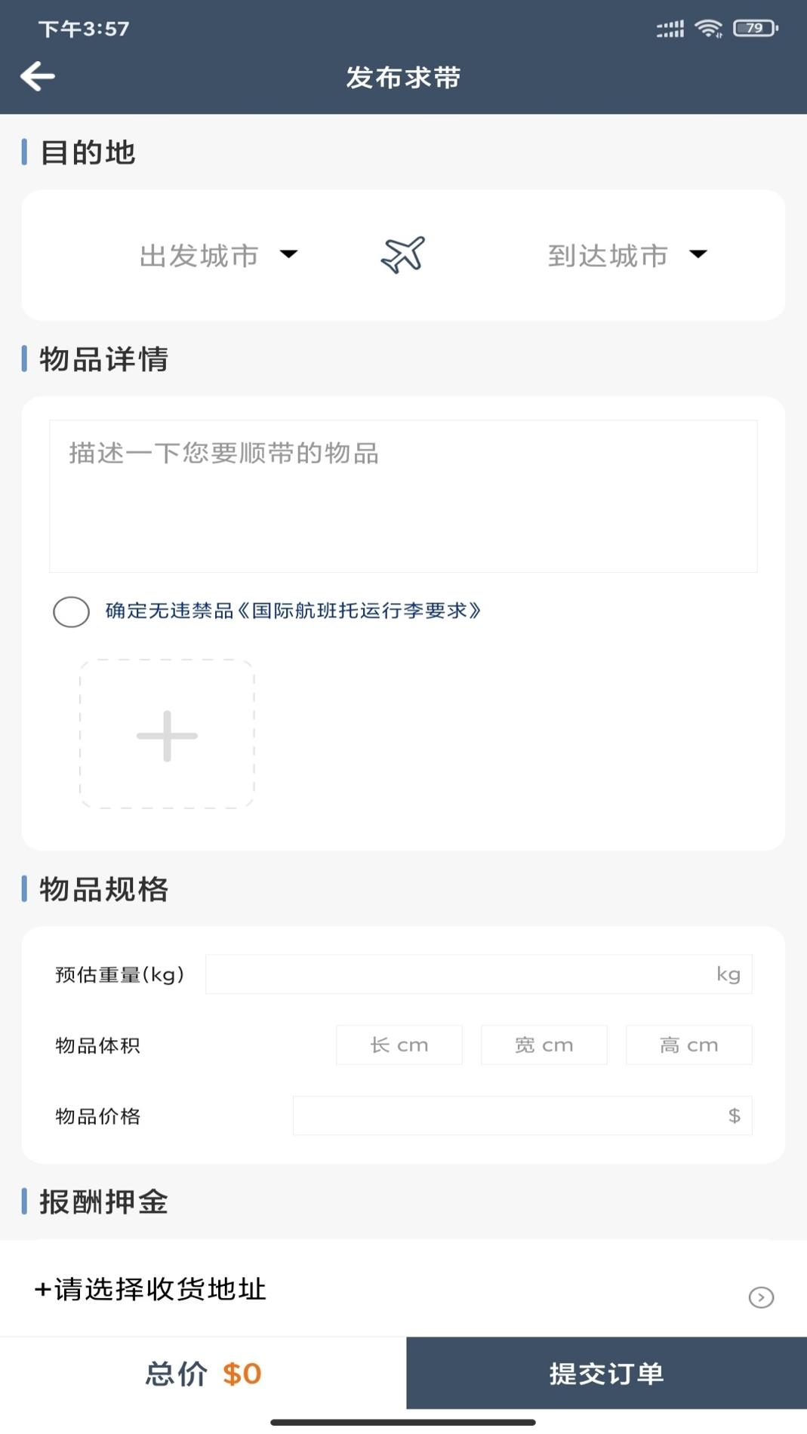Open the 到达城市 arrival city dropdown
This screenshot has height=1434, width=807.
click(627, 255)
